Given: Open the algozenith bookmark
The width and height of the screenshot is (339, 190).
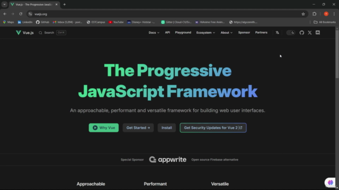Looking at the screenshot, I should click(x=244, y=22).
